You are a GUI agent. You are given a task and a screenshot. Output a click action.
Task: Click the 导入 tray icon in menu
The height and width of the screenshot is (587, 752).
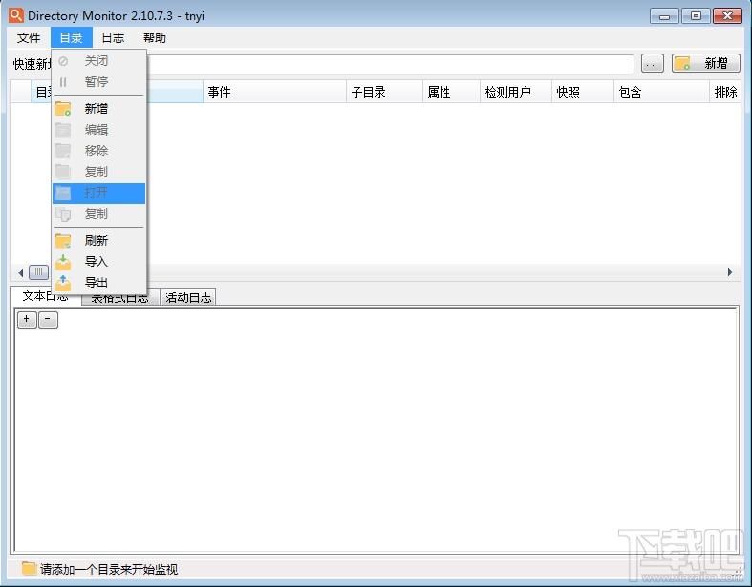click(x=63, y=262)
